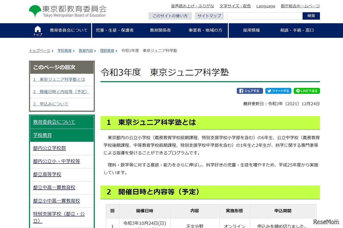Open the サイトマップ button

click(x=209, y=16)
